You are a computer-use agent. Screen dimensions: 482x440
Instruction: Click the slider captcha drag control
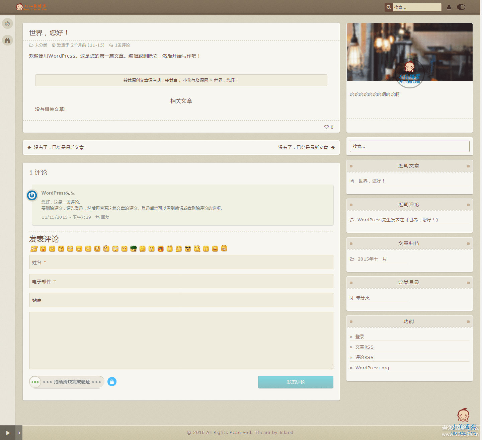(x=35, y=382)
